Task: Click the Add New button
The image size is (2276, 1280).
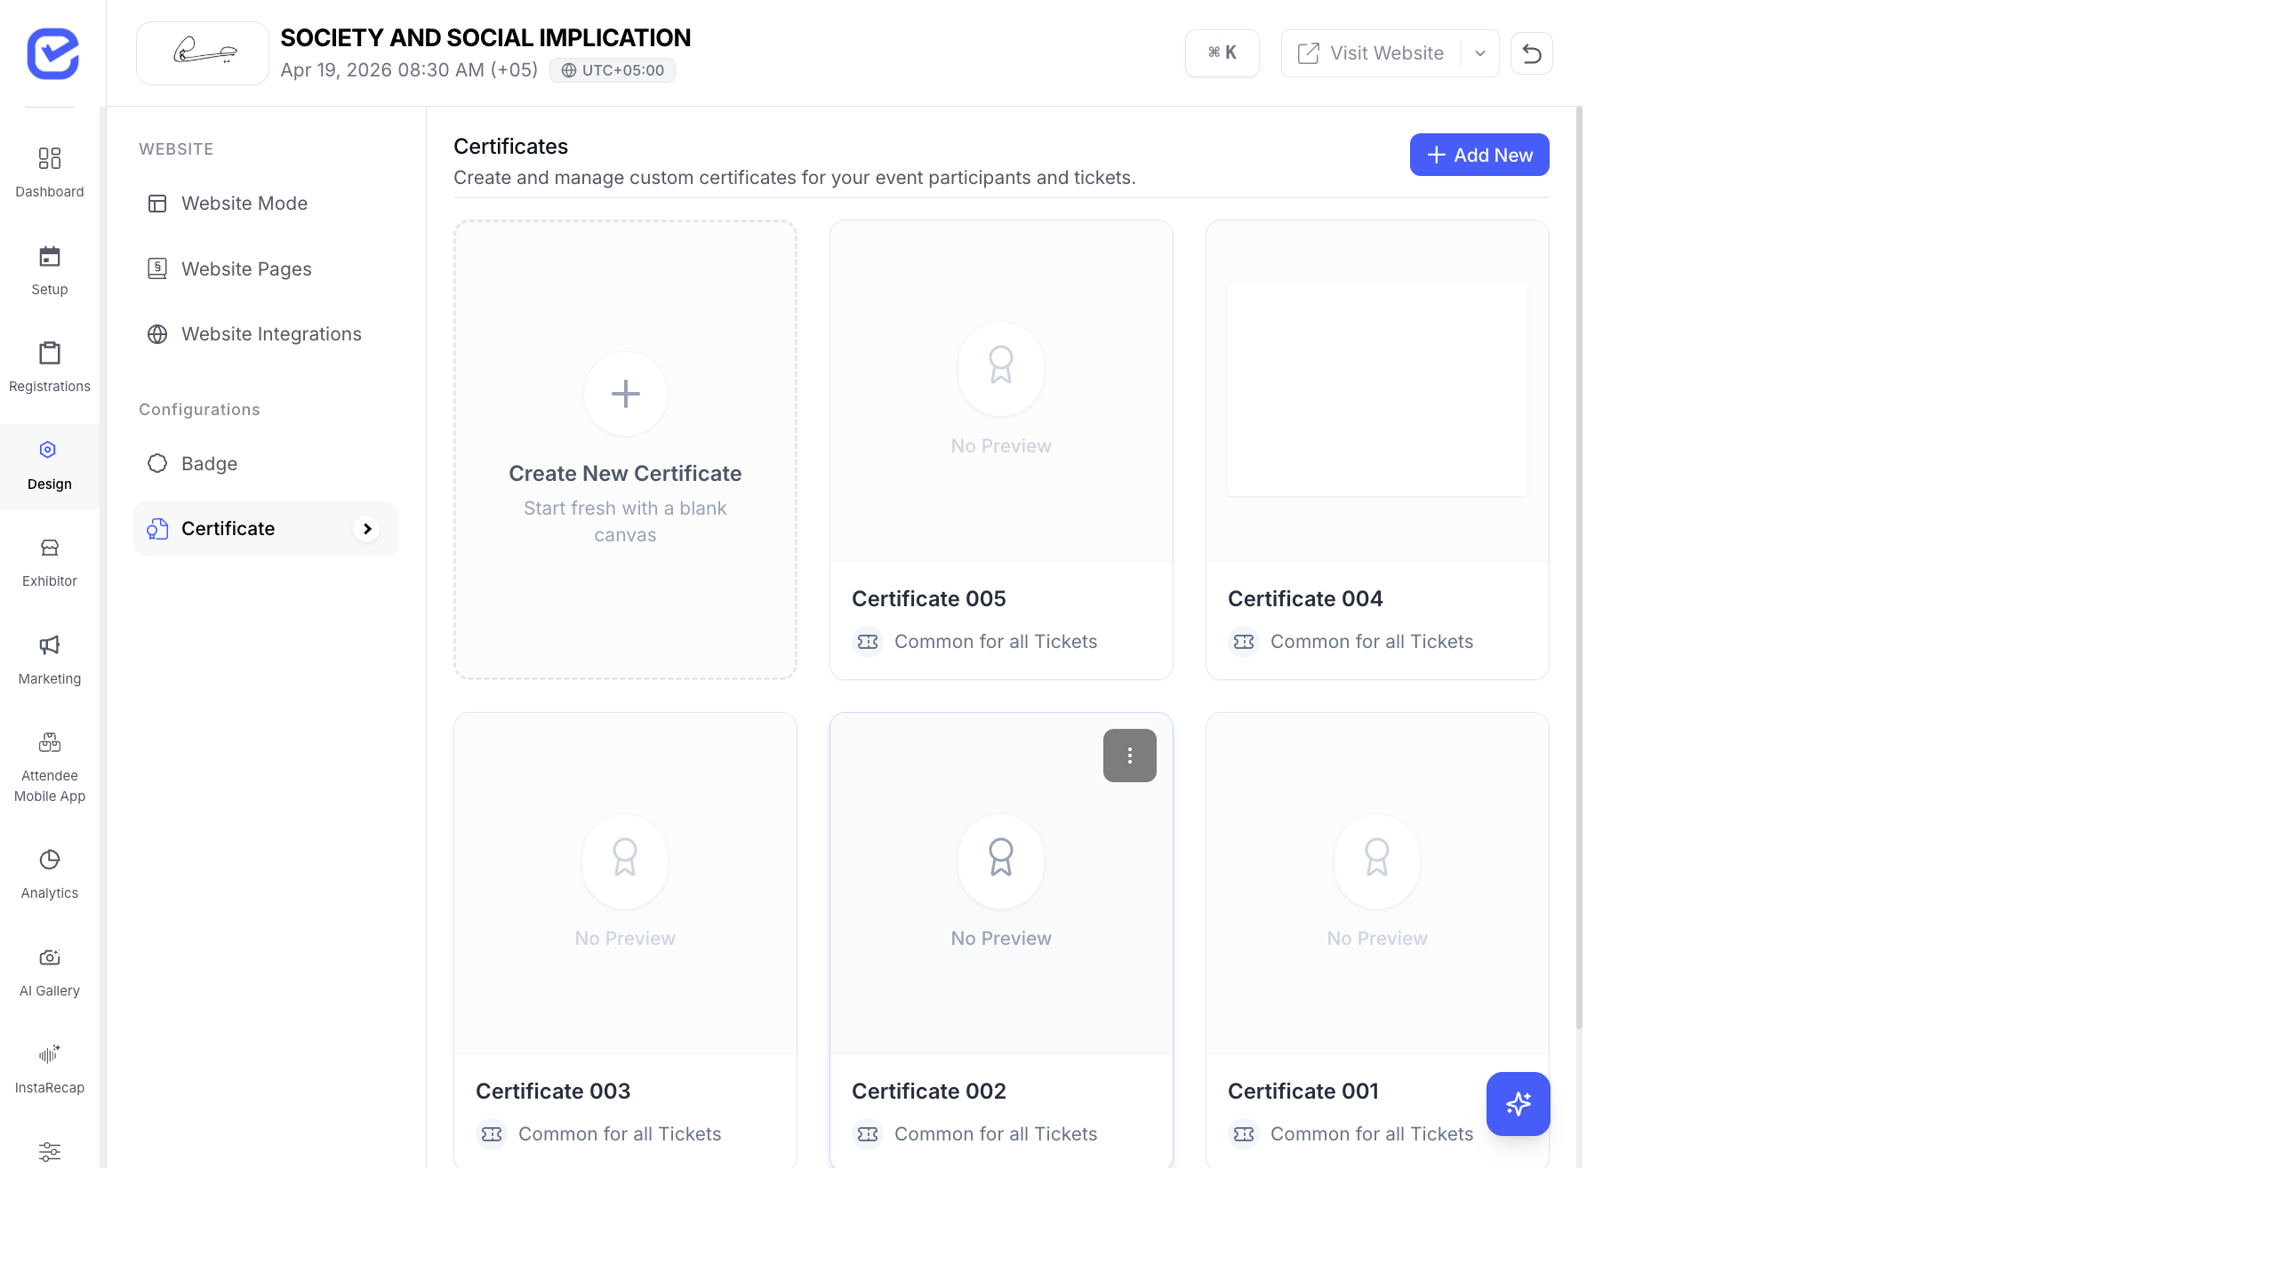Action: [x=1479, y=155]
